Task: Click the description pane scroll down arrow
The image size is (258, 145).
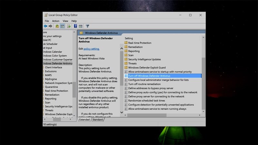Action: click(122, 112)
